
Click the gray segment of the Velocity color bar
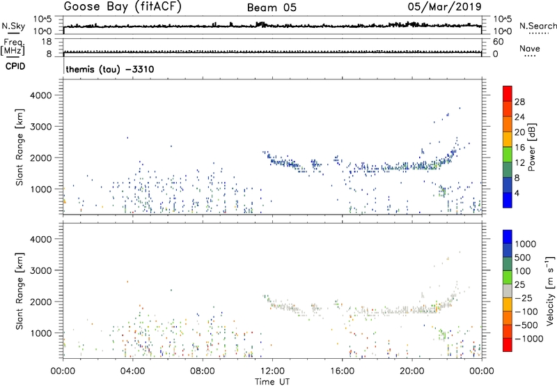pos(508,291)
